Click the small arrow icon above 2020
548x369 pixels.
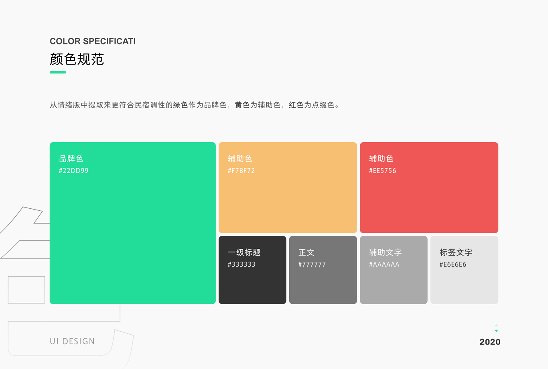(496, 328)
